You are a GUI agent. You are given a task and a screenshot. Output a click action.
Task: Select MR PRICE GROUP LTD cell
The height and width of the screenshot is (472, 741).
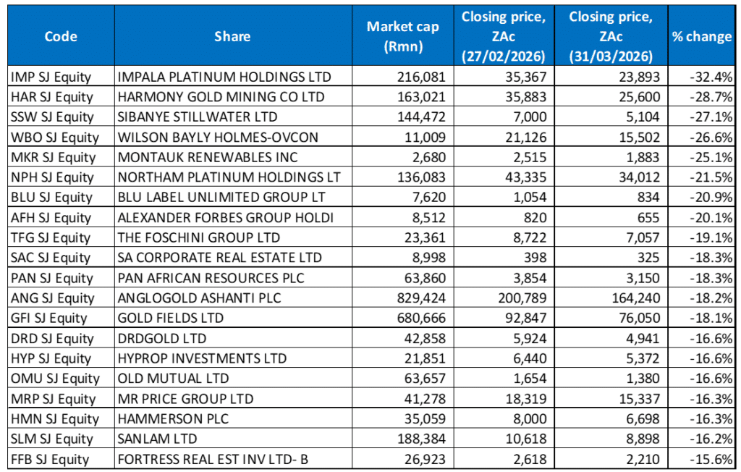point(178,398)
